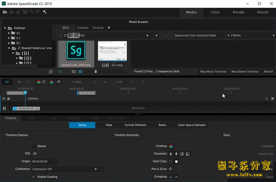Open calibration ellipsis browse button
276x182 pixels.
101,170
